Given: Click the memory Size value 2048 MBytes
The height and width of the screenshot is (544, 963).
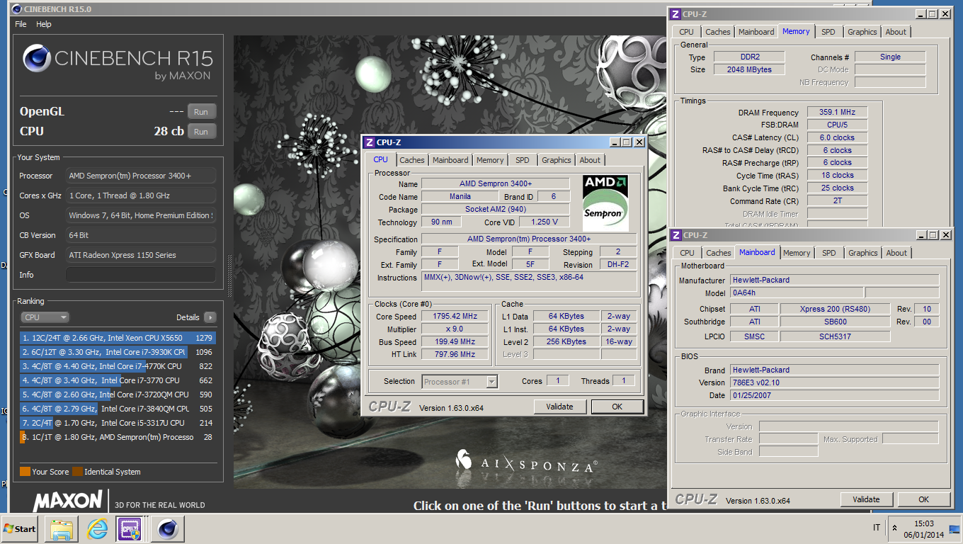Looking at the screenshot, I should pos(748,70).
